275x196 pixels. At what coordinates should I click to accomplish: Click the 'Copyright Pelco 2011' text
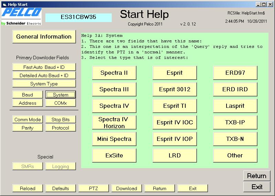click(x=145, y=24)
